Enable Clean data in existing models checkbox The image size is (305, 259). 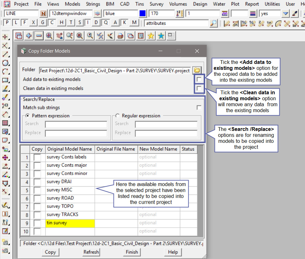(x=199, y=89)
